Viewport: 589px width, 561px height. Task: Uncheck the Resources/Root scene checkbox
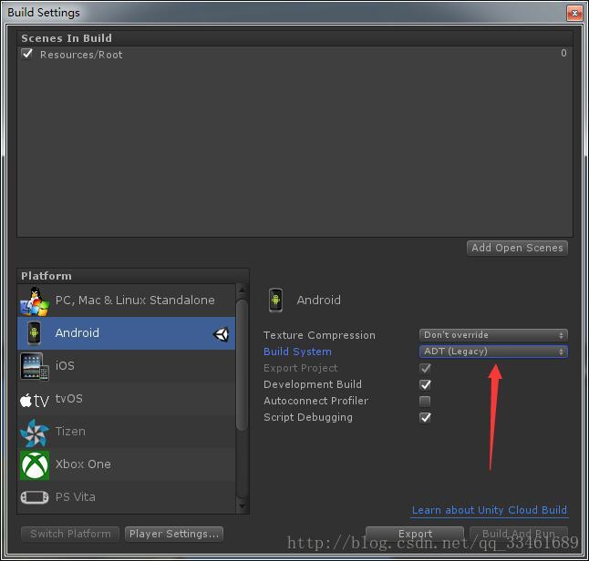(27, 54)
